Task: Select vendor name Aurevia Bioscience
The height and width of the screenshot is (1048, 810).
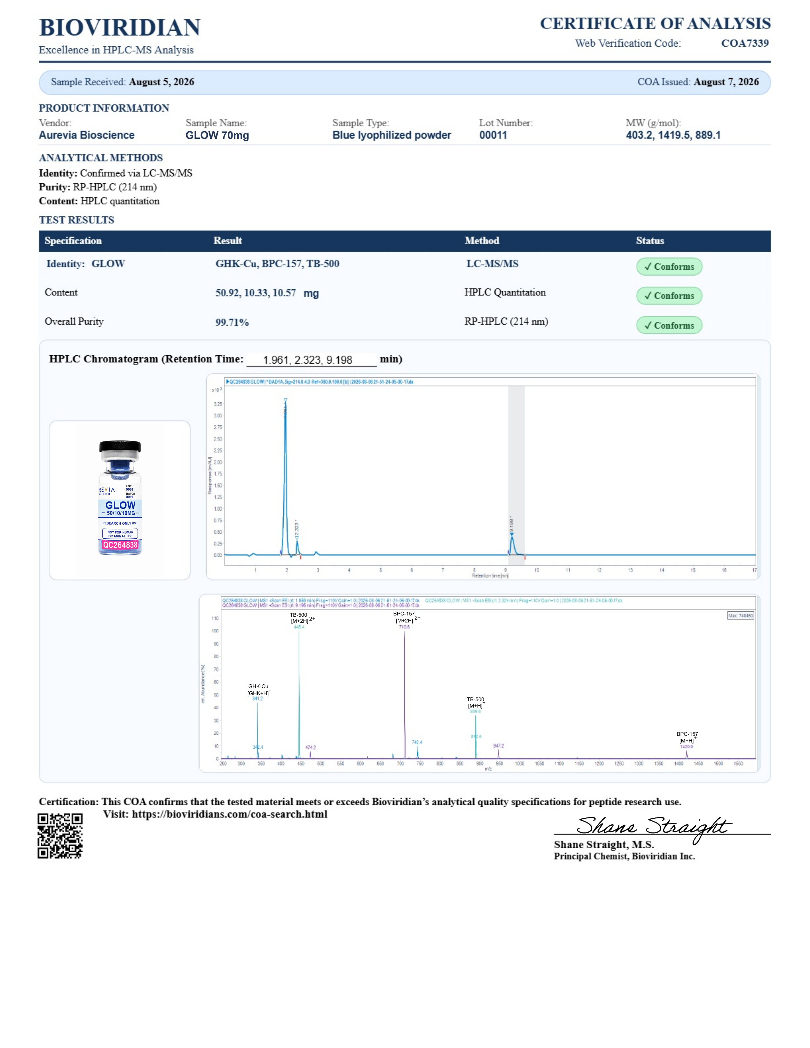Action: [87, 135]
